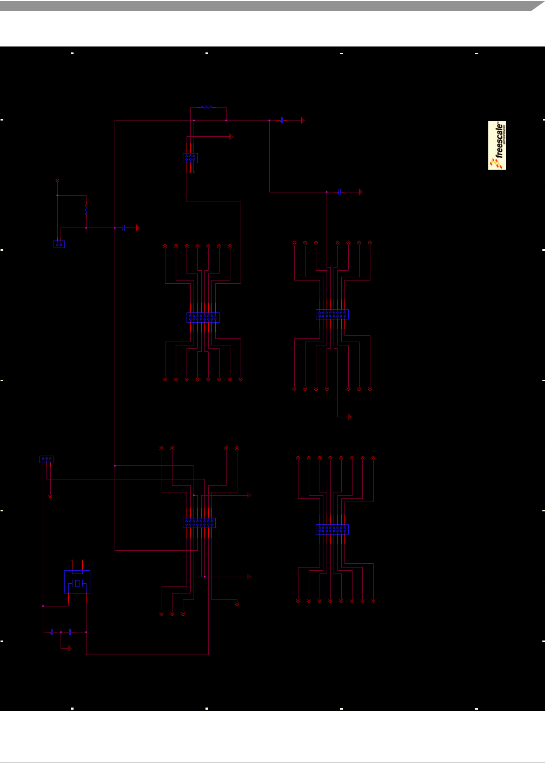The height and width of the screenshot is (767, 551).
Task: Select the upper-right sixteen-pin header connector
Action: click(x=332, y=314)
